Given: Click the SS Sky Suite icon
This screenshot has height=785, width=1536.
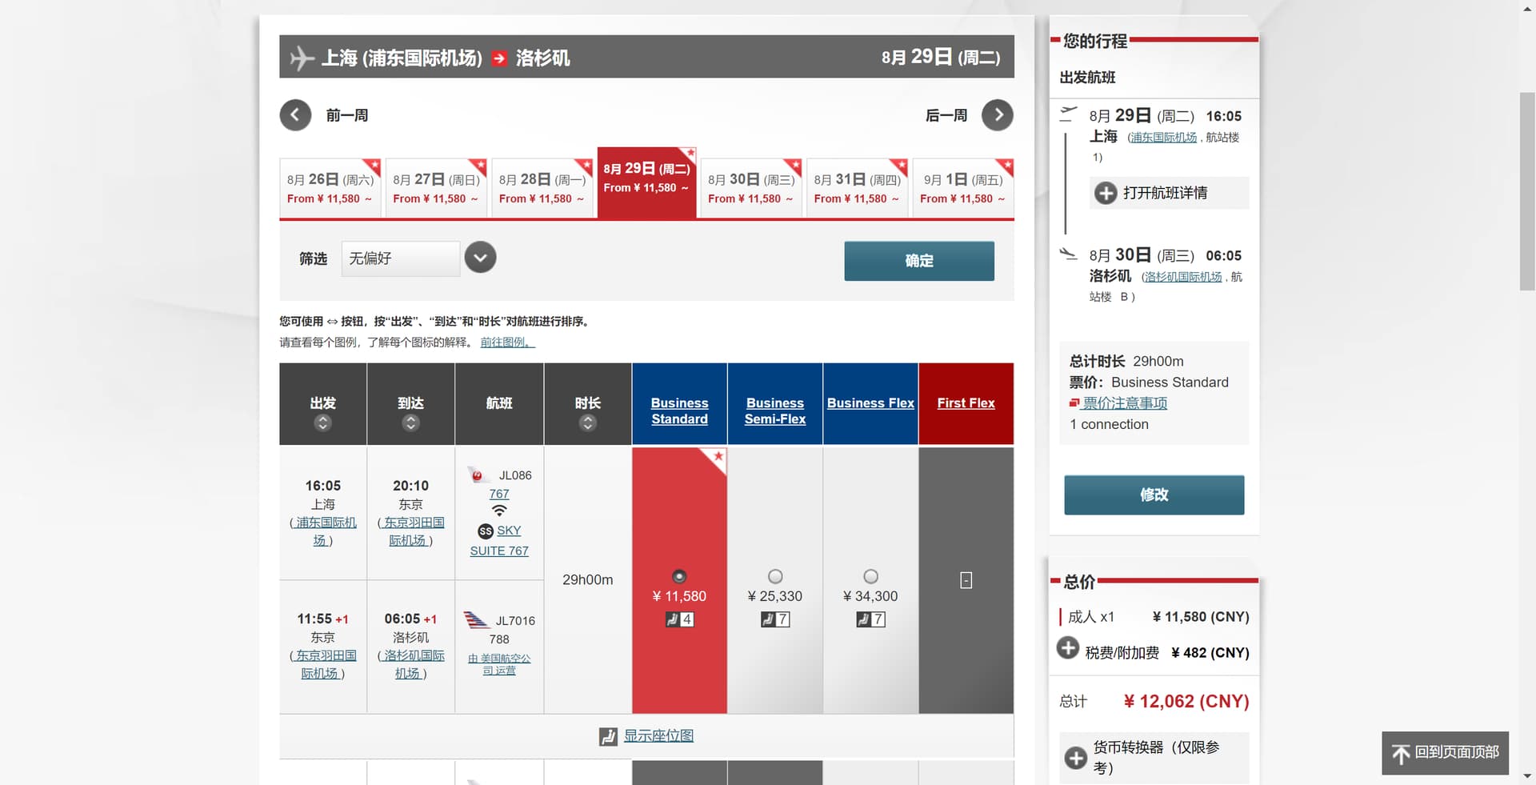Looking at the screenshot, I should [x=486, y=531].
